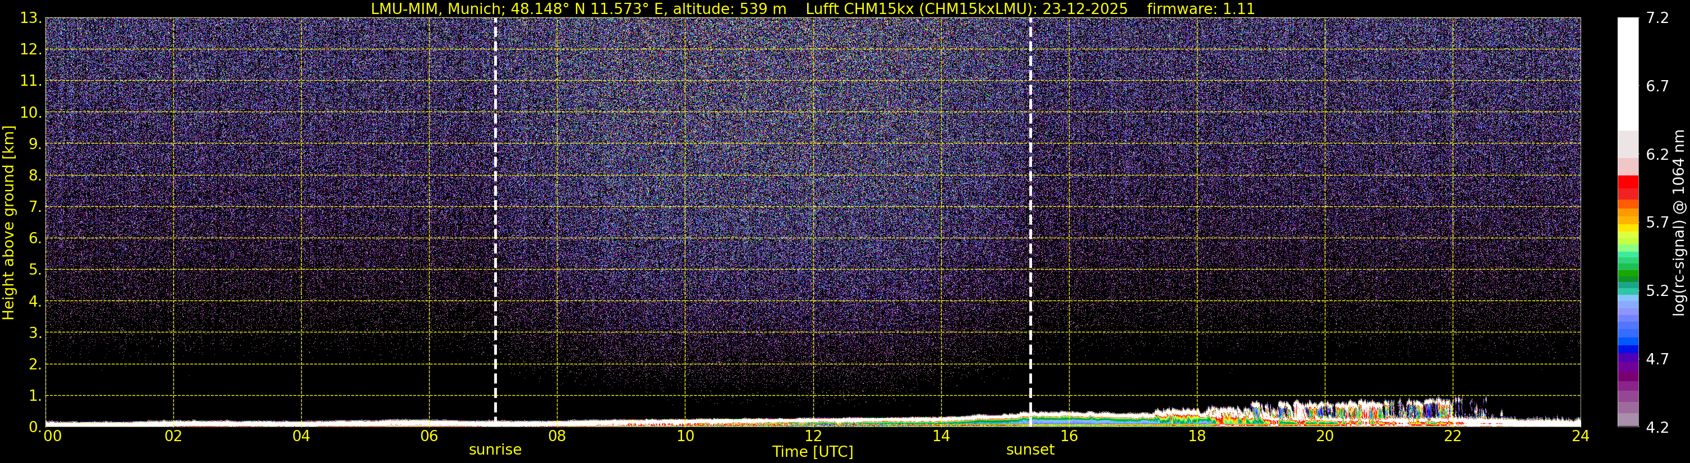Viewport: 1690px width, 463px height.
Task: Click the "4." height axis tick label
Action: [x=35, y=301]
